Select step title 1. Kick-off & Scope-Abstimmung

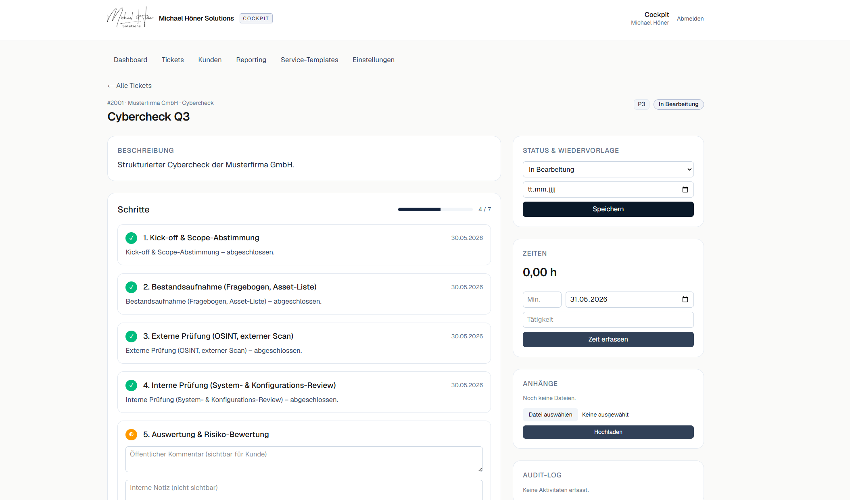pyautogui.click(x=201, y=238)
